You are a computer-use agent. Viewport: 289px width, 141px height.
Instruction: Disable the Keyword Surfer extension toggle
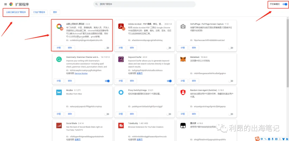(x=169, y=81)
